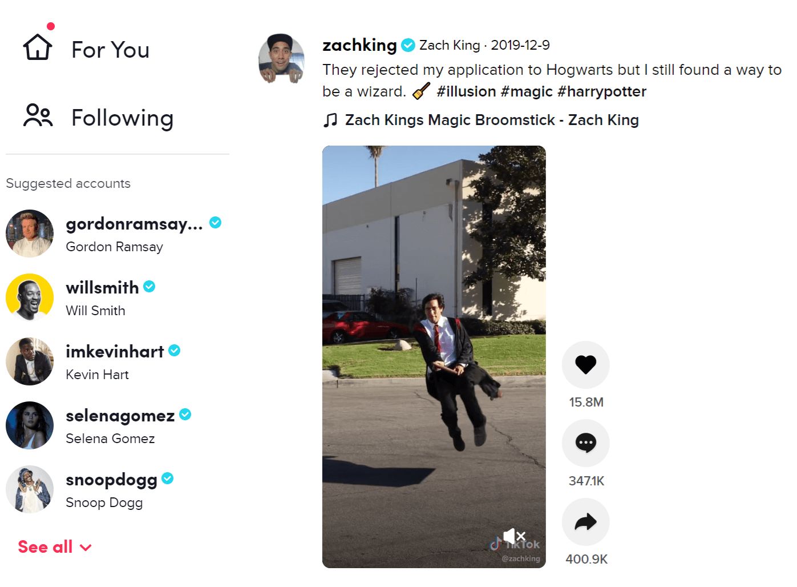The height and width of the screenshot is (587, 797).
Task: Click the music note icon before the sound title
Action: pos(331,120)
